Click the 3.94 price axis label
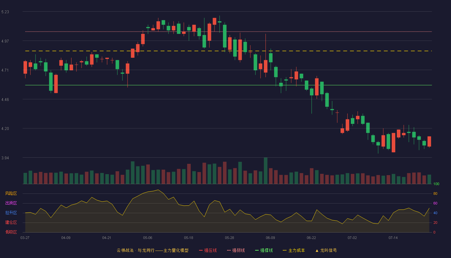The image size is (451, 258). 5,158
